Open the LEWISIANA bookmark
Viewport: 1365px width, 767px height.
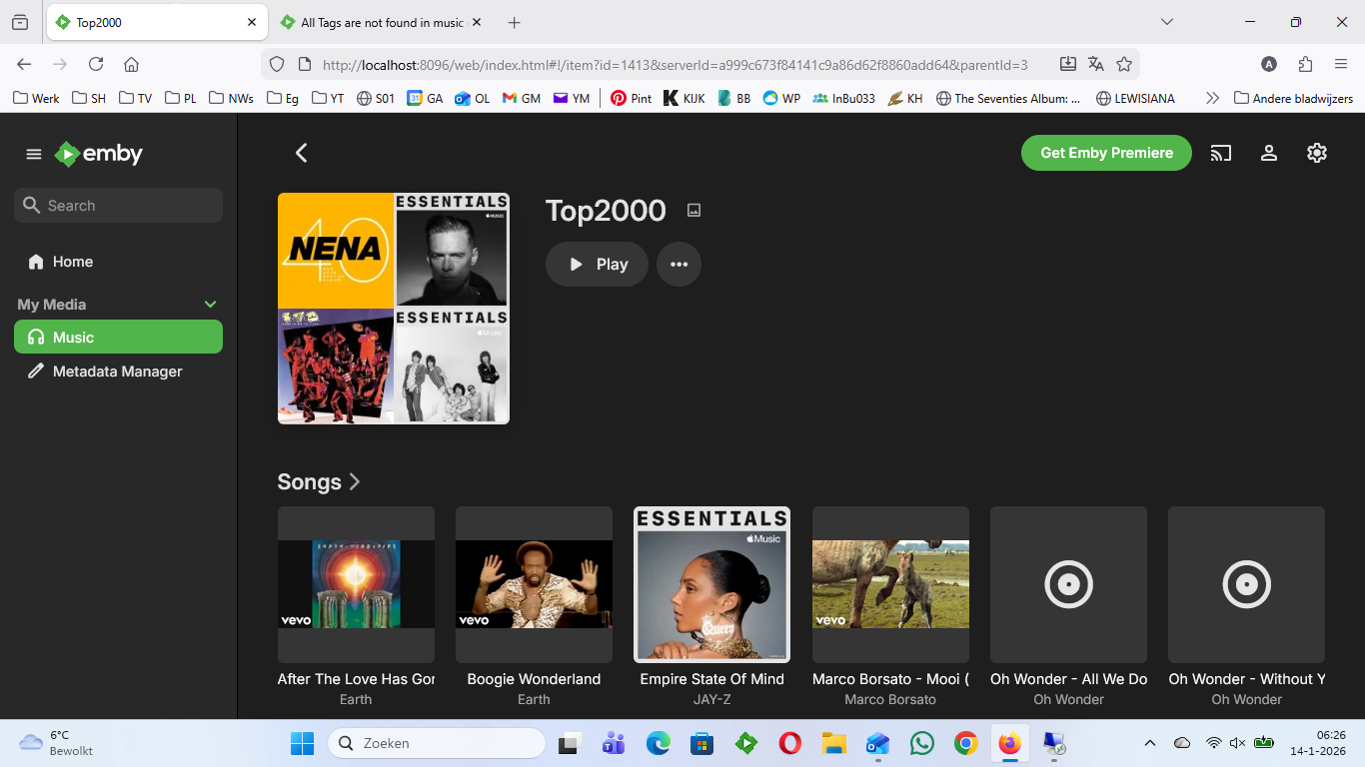tap(1135, 98)
